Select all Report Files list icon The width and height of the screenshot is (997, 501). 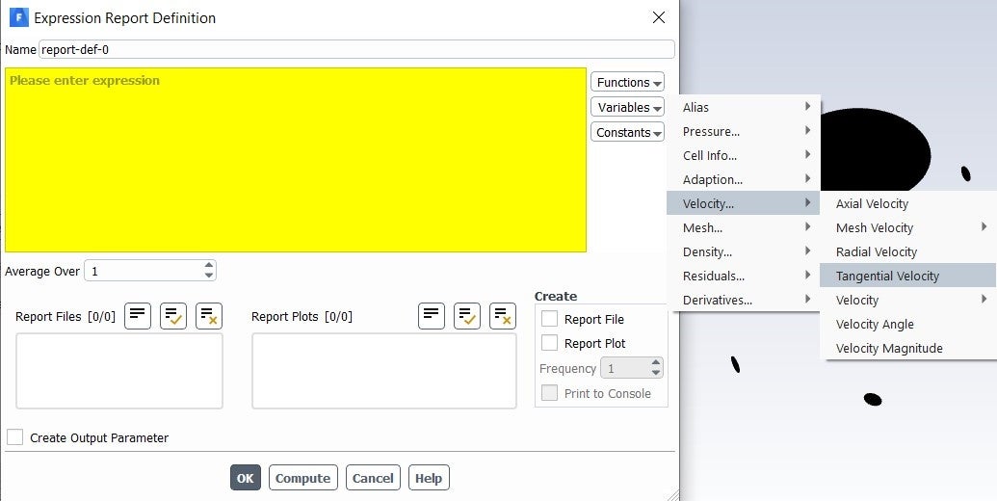138,316
